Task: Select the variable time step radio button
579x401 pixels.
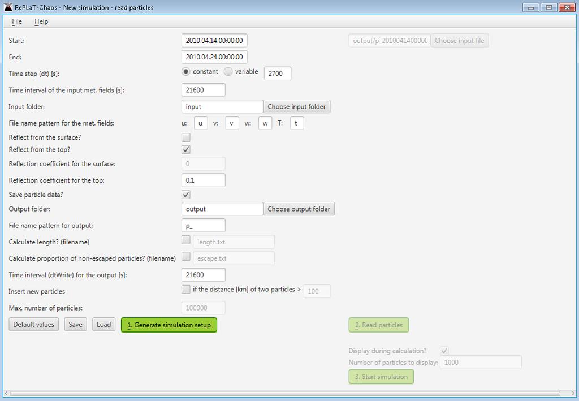Action: click(228, 72)
